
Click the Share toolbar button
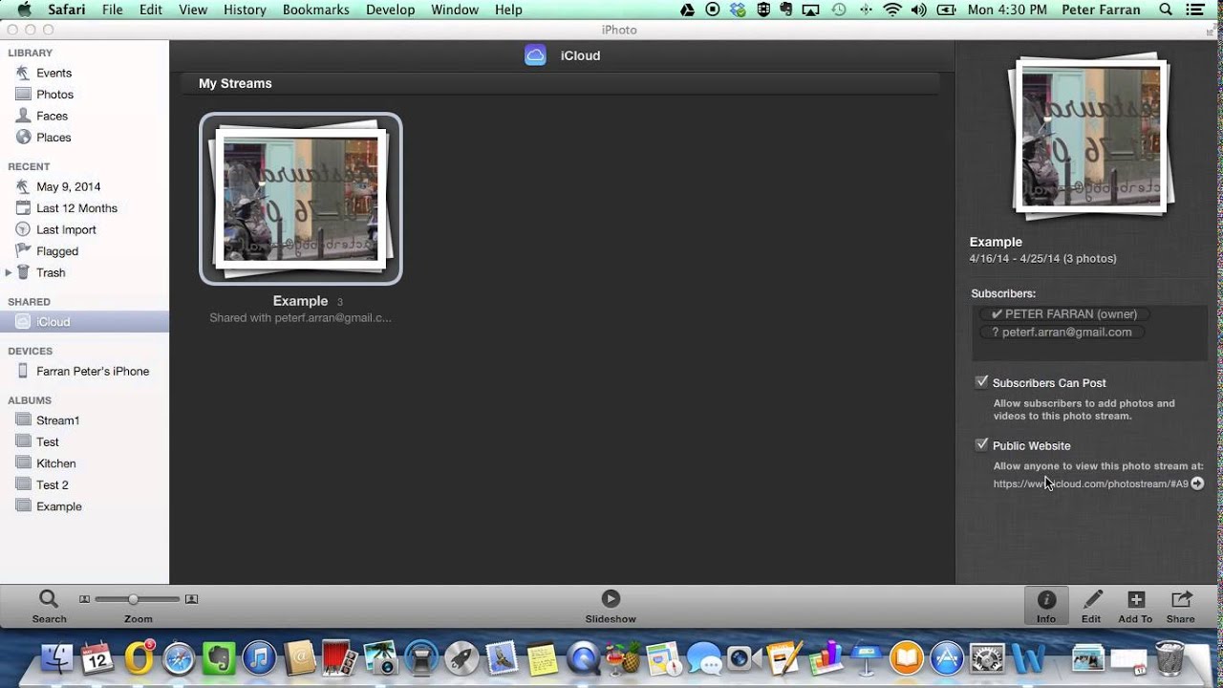pos(1181,606)
